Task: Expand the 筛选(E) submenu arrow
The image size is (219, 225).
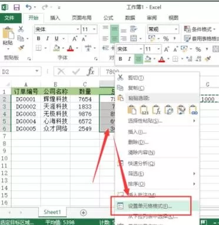Action: (194, 174)
